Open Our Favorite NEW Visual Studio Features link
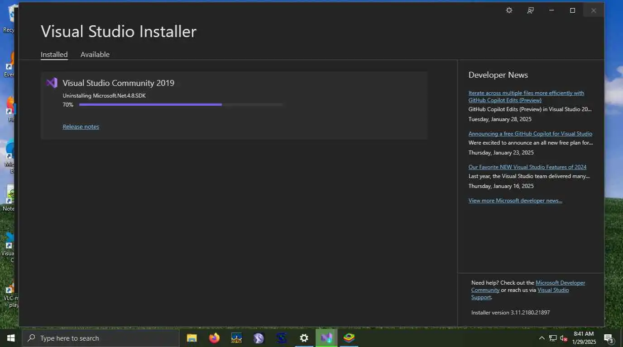This screenshot has width=623, height=347. pyautogui.click(x=527, y=167)
